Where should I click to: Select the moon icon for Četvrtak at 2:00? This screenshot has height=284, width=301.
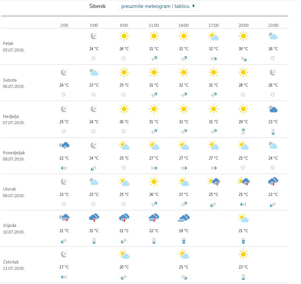point(64,254)
